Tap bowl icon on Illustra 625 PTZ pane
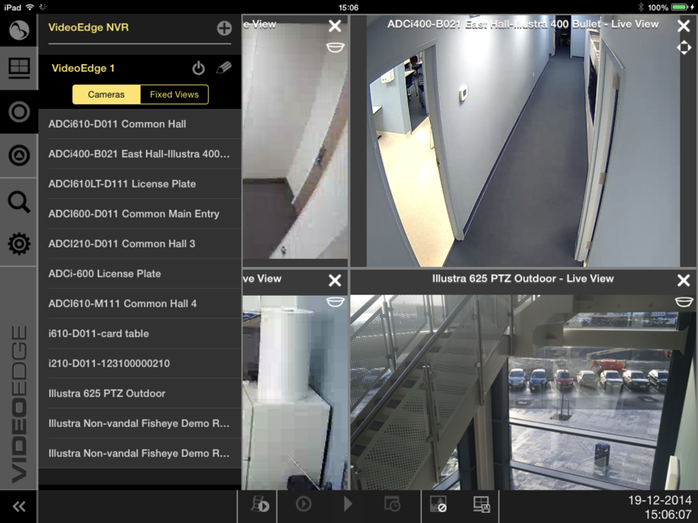This screenshot has height=523, width=698. 684,302
